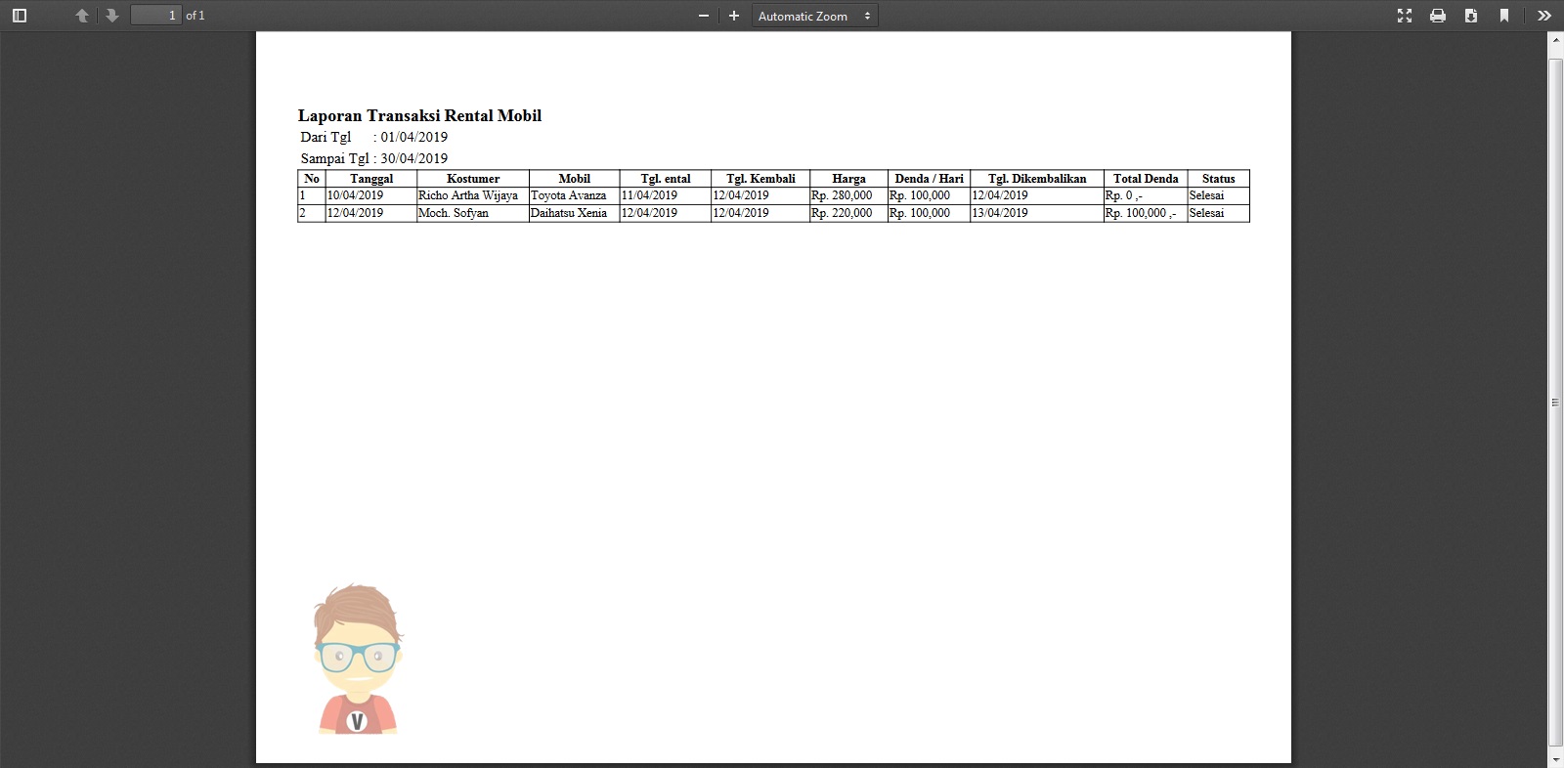Zoom out with the minus button

coord(703,16)
